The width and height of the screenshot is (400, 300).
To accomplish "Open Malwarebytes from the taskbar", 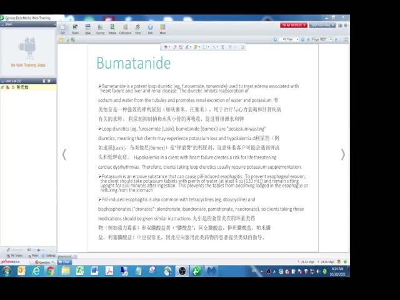I will (211, 271).
